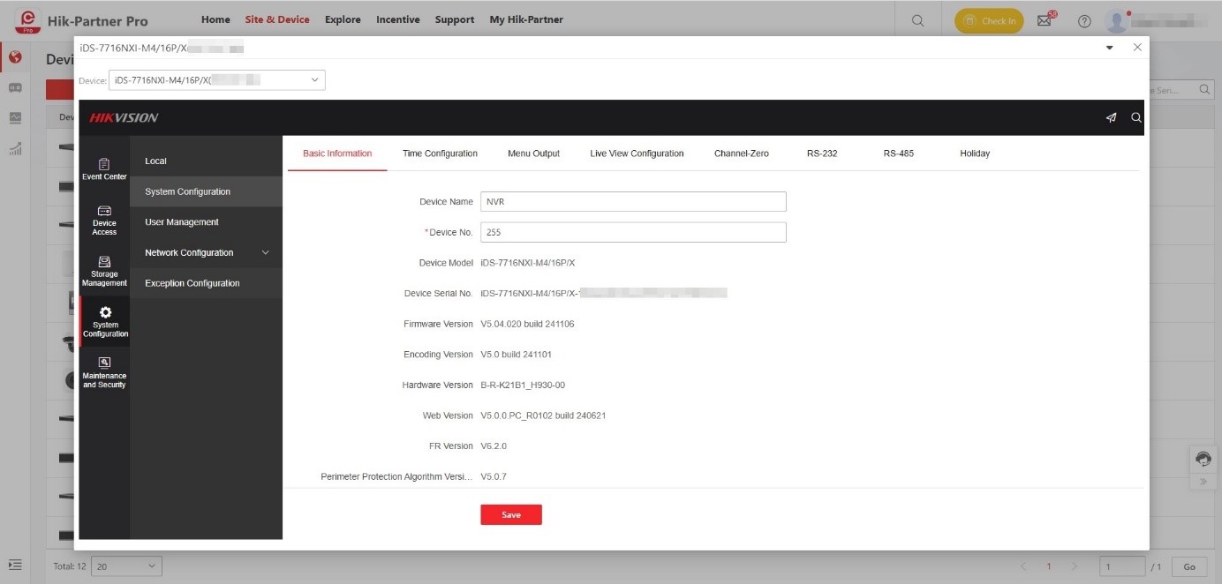Click the help question mark icon
Image resolution: width=1222 pixels, height=584 pixels.
[1084, 21]
